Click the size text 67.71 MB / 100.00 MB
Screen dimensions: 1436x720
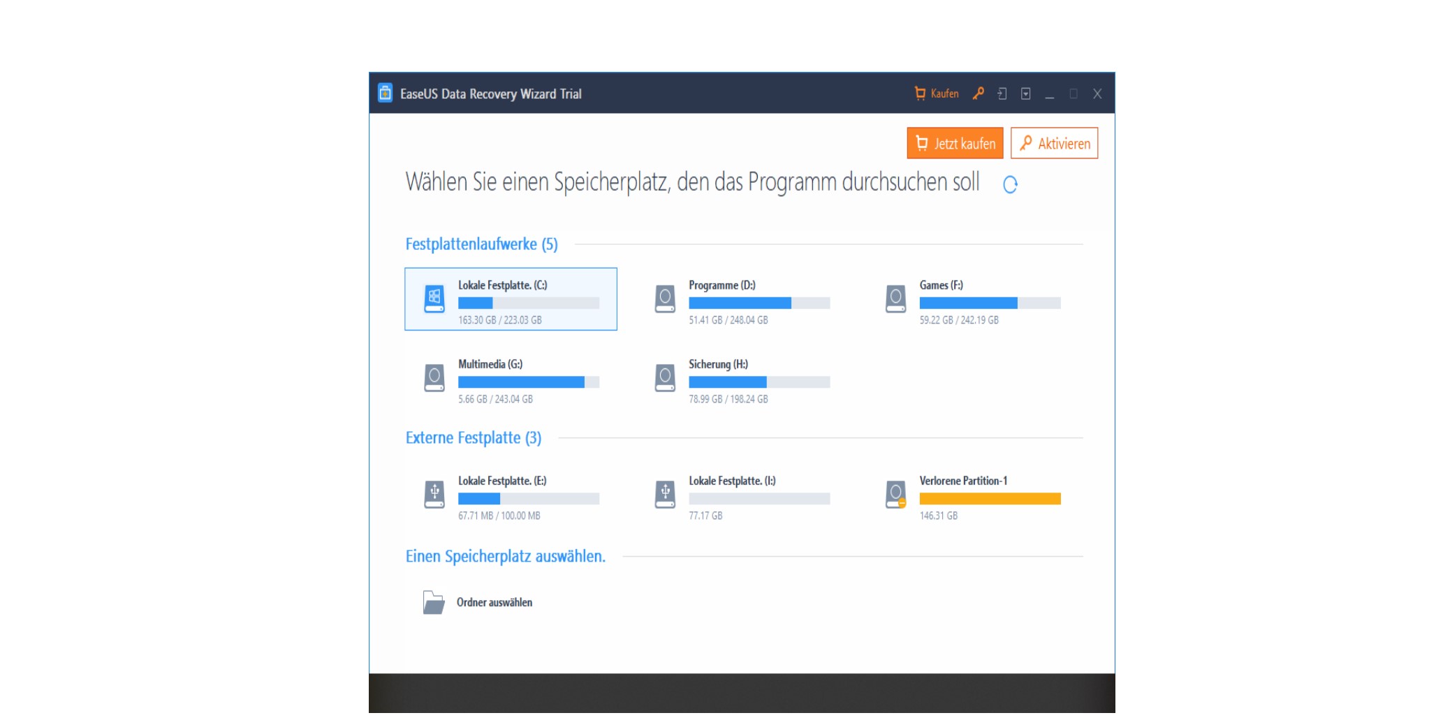[x=499, y=516]
